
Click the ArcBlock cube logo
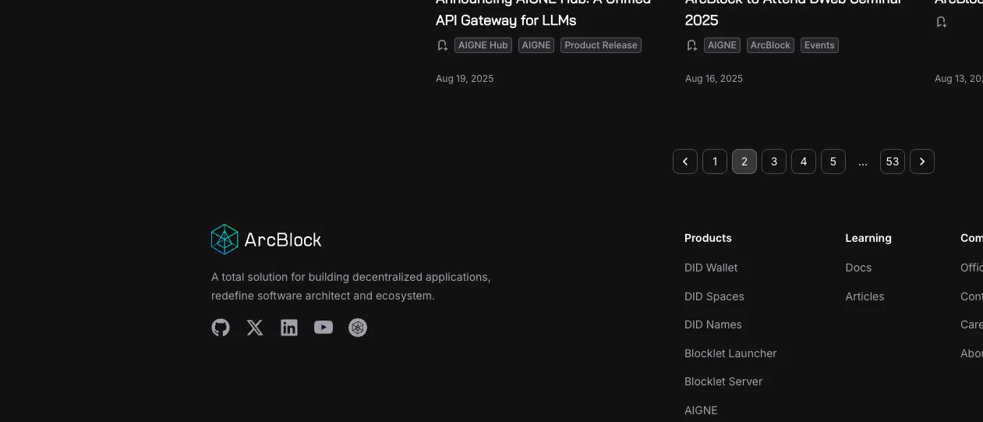225,239
